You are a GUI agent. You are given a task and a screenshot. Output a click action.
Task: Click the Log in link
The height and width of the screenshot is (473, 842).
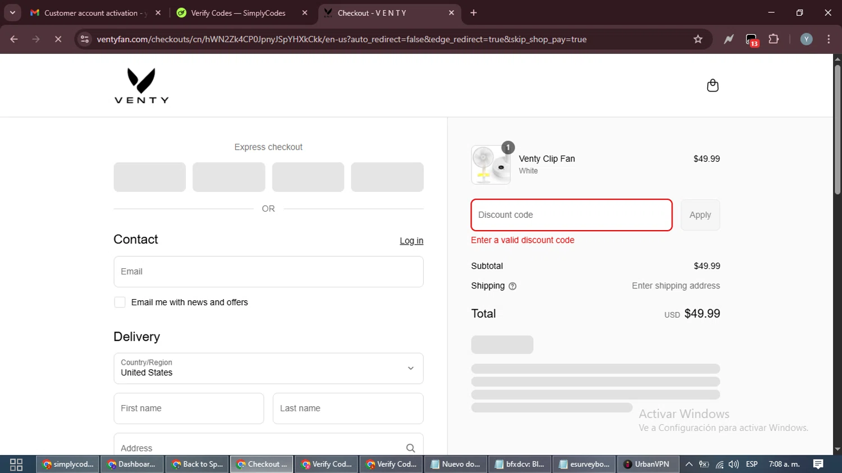click(411, 241)
